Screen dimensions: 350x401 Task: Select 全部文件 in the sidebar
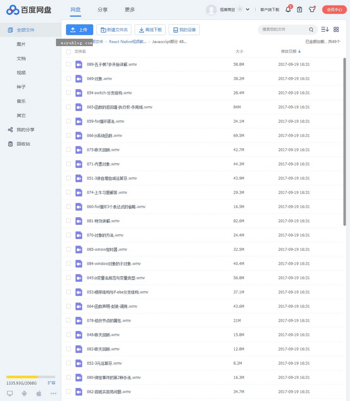31,30
